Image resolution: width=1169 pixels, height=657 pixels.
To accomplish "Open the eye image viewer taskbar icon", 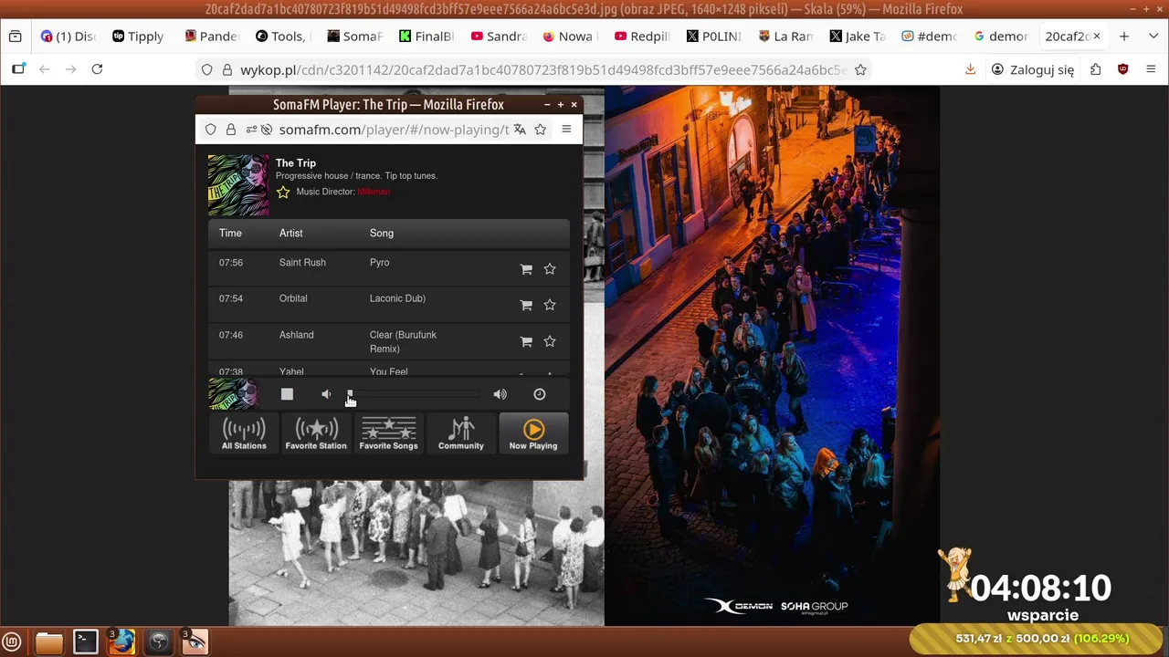I will pos(195,642).
